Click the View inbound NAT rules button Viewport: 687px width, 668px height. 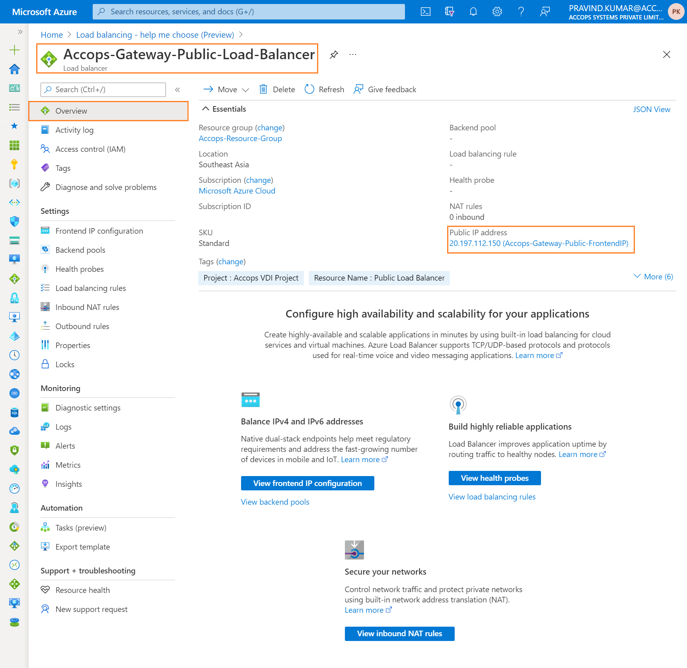click(x=399, y=633)
